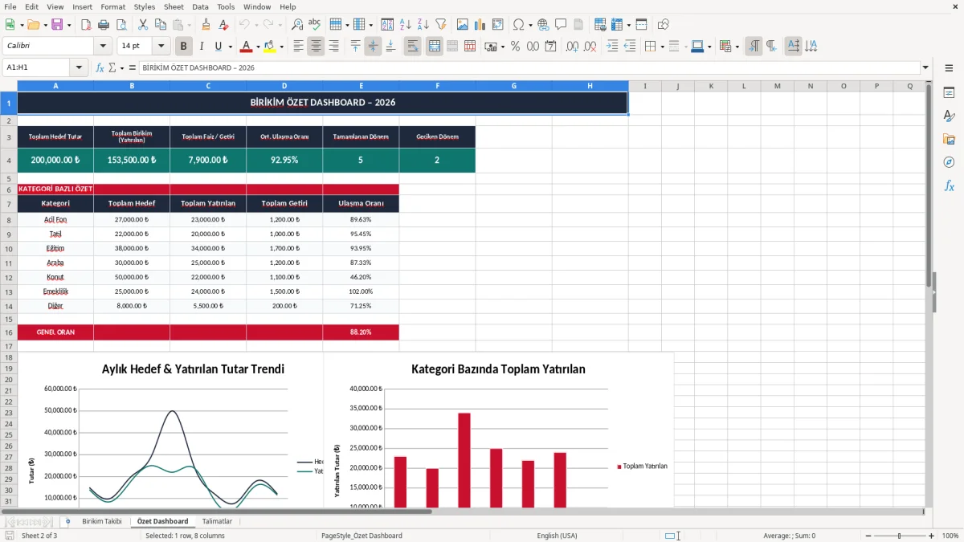
Task: Insert a comment
Action: point(561,25)
